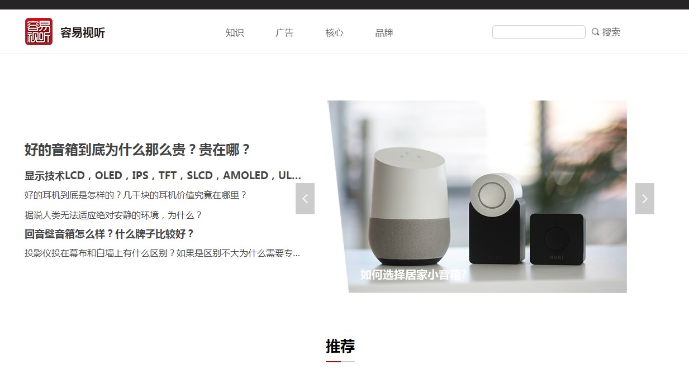Image resolution: width=689 pixels, height=370 pixels.
Task: Click the red 容易视听 logo icon
Action: coord(39,31)
